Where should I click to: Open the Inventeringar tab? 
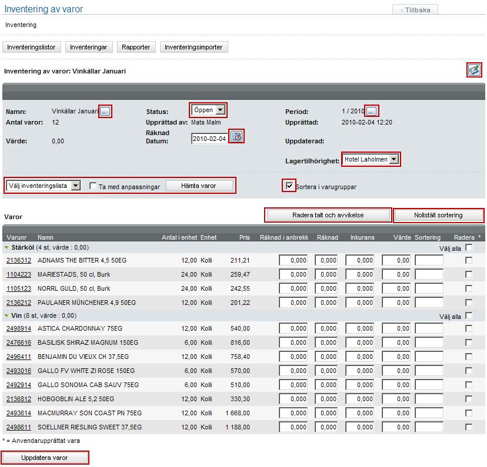pyautogui.click(x=88, y=47)
